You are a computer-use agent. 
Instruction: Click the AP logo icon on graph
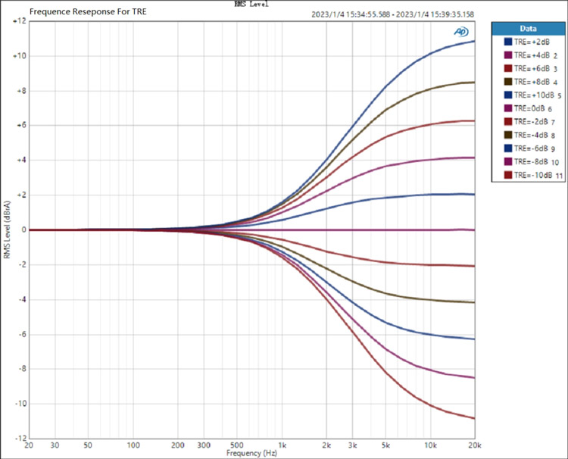coord(461,32)
